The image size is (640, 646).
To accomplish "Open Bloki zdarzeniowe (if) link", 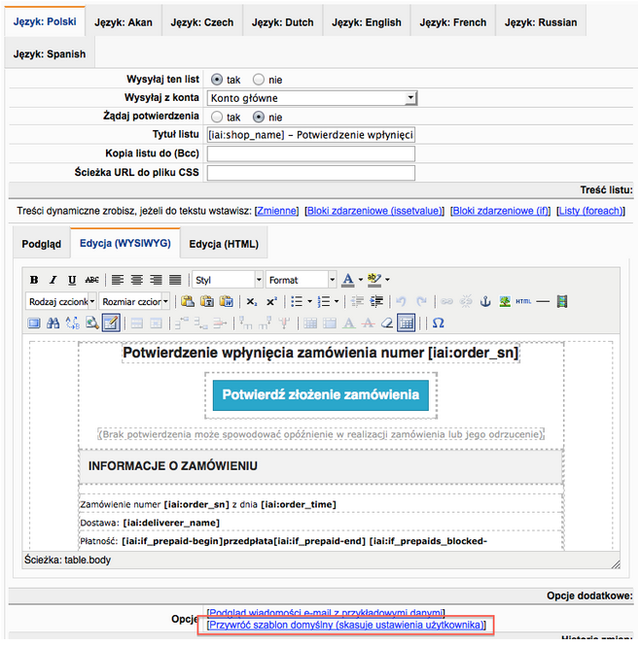I will [x=501, y=211].
